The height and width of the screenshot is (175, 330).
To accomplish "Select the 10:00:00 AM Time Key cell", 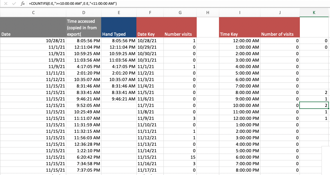I will pos(240,106).
